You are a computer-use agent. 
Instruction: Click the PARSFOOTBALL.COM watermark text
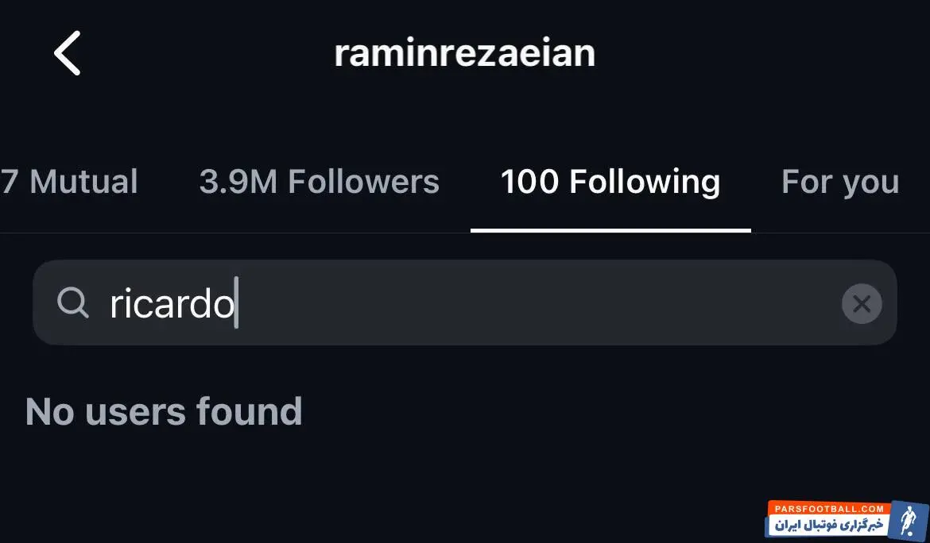[x=827, y=508]
